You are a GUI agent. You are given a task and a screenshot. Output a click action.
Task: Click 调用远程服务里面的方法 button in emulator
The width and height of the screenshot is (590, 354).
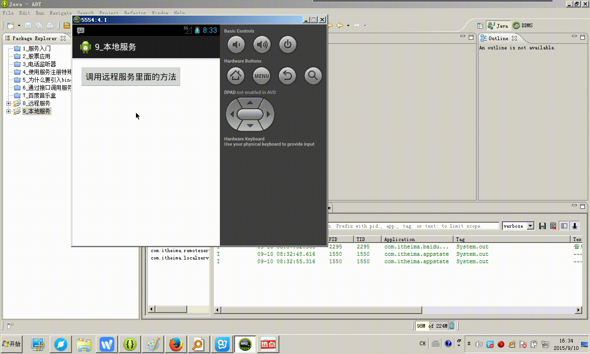(x=131, y=77)
